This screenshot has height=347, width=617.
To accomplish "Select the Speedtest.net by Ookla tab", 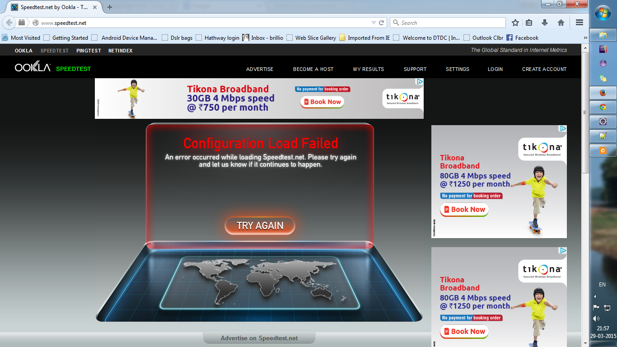I will [x=54, y=7].
